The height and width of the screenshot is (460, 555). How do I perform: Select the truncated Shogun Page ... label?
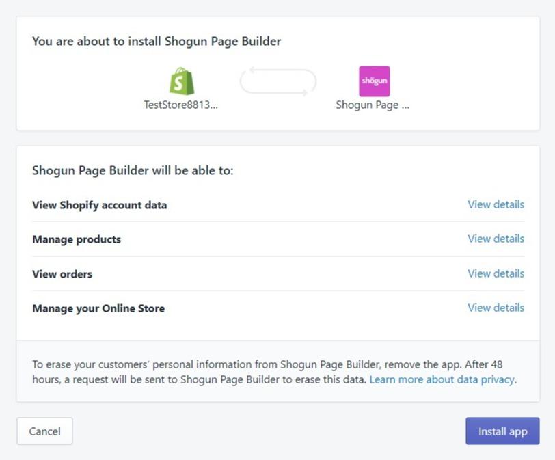point(373,105)
